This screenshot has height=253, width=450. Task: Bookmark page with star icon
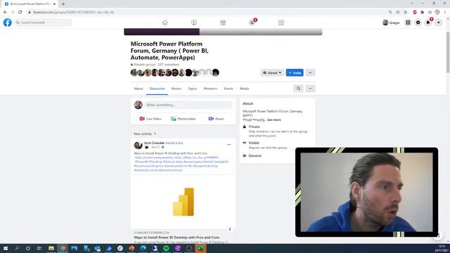click(406, 12)
